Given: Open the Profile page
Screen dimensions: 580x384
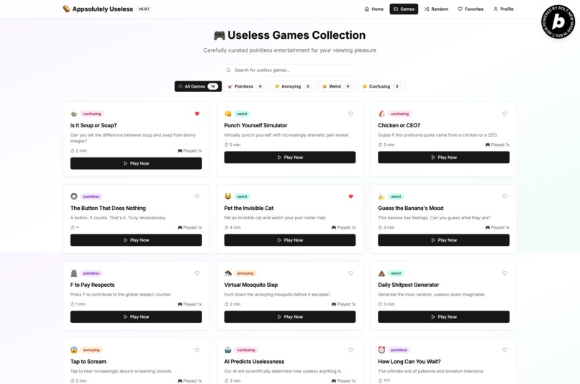Looking at the screenshot, I should [x=504, y=9].
